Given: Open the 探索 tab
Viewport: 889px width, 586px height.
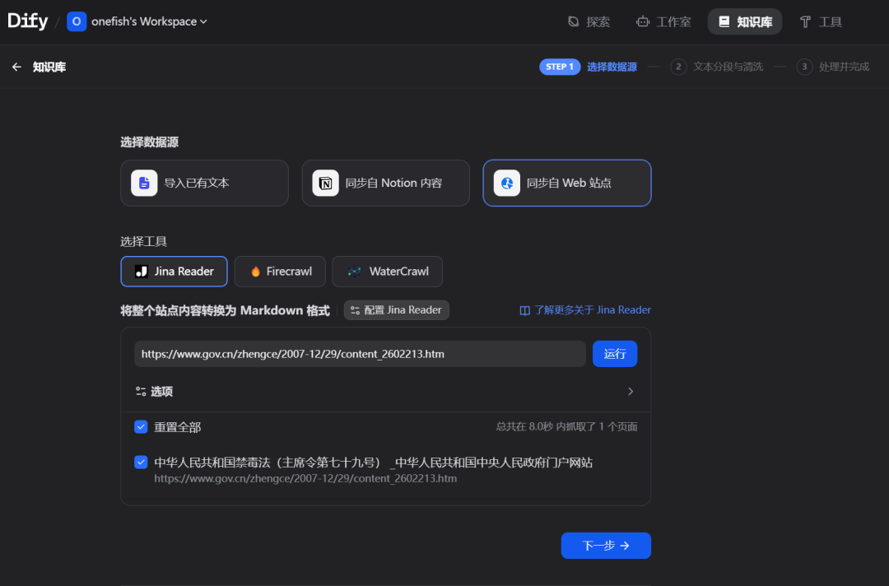Looking at the screenshot, I should click(589, 22).
